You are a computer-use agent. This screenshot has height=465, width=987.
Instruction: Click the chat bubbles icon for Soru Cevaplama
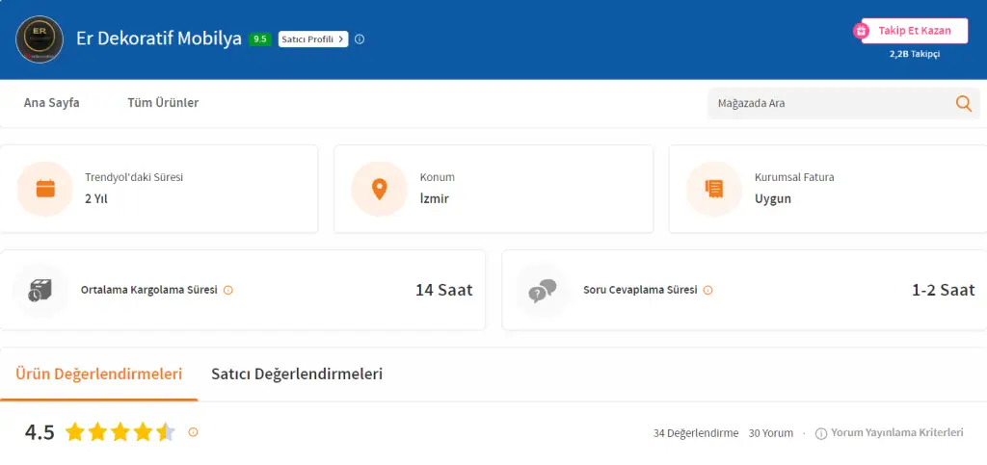[543, 290]
